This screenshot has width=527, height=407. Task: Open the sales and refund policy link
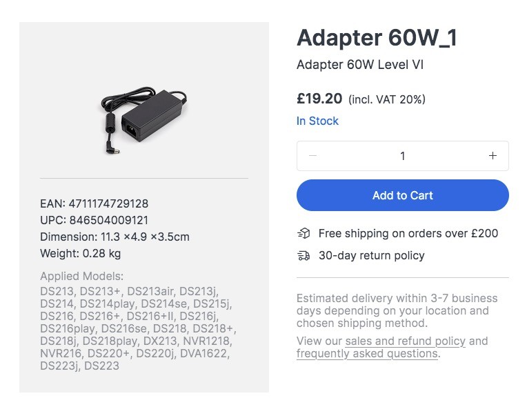405,341
